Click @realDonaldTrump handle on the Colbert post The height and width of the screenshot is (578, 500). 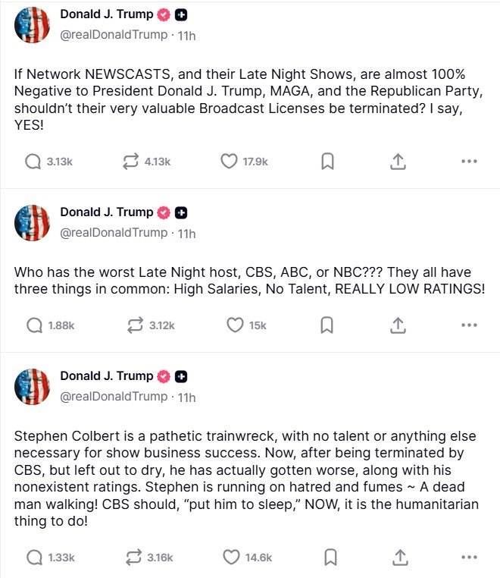tap(113, 397)
